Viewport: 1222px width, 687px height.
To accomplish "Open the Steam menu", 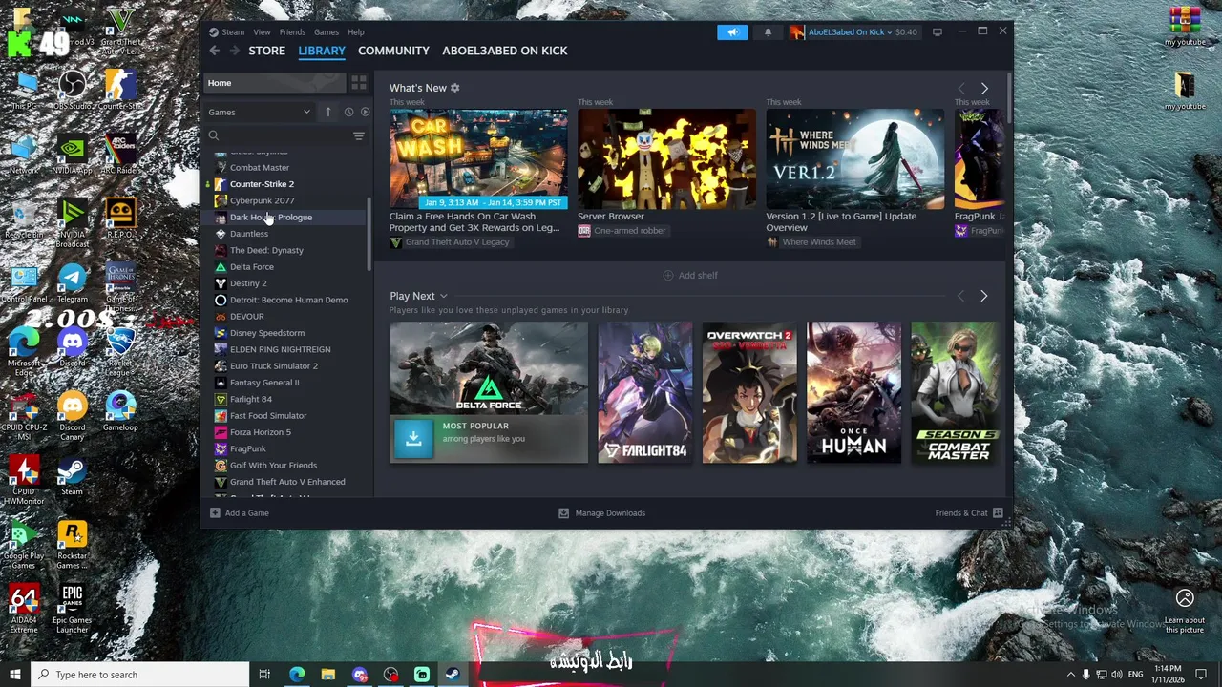I will pos(233,31).
